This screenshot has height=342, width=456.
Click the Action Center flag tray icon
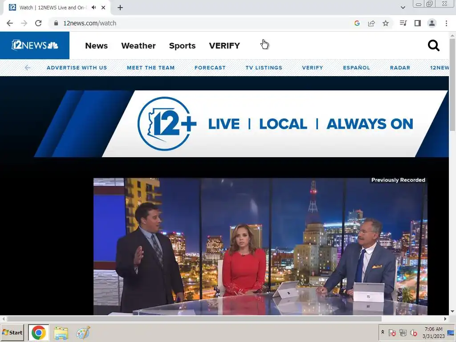tap(392, 332)
